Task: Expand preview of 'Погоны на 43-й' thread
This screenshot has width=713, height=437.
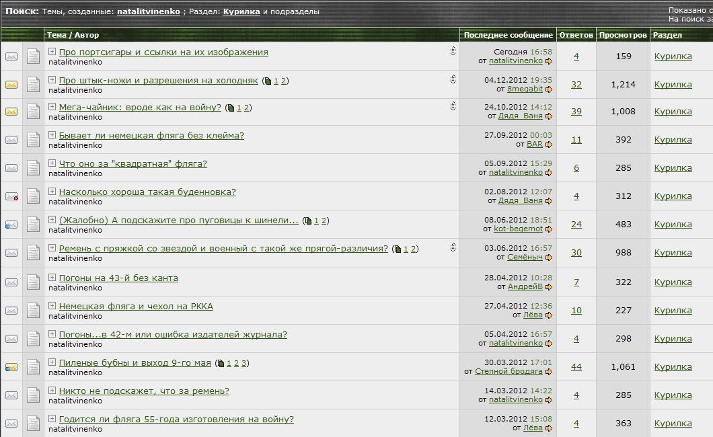Action: point(52,278)
